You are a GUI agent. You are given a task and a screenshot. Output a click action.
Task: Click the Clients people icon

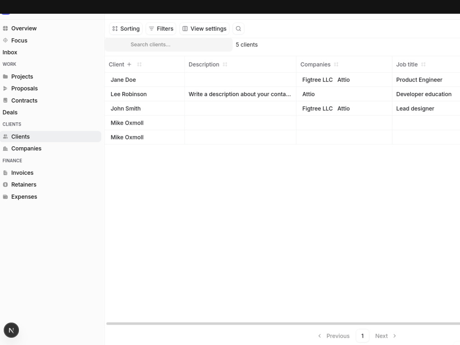pyautogui.click(x=5, y=137)
